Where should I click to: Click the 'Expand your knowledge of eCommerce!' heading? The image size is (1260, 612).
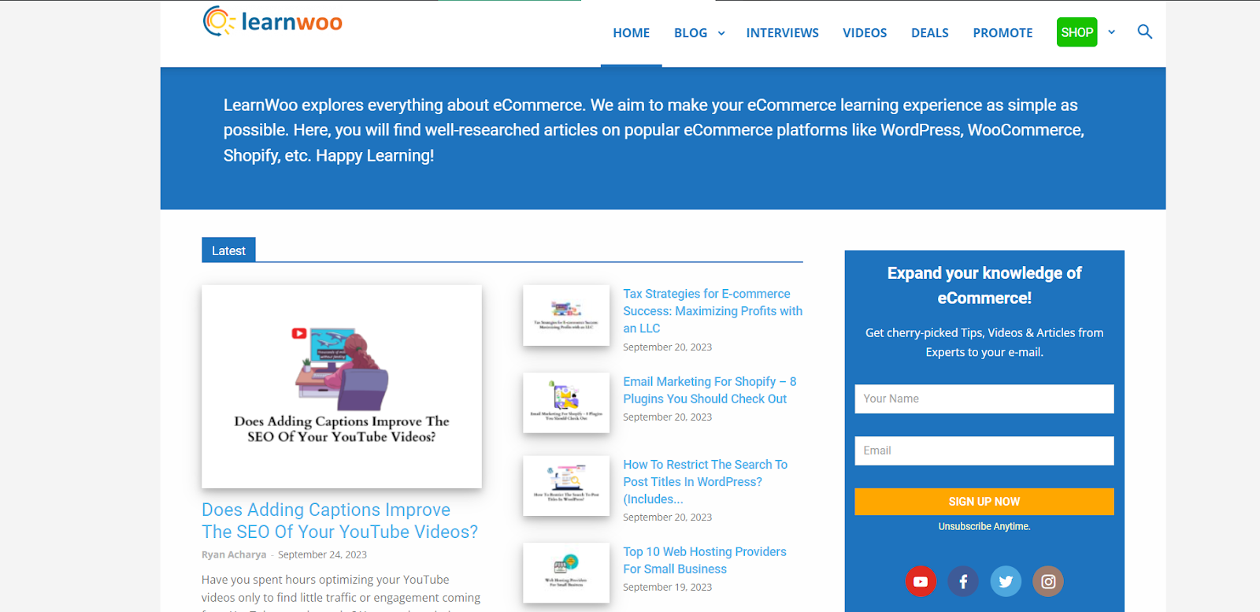pos(984,285)
